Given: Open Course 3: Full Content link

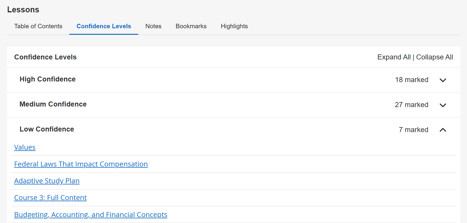Looking at the screenshot, I should [50, 198].
